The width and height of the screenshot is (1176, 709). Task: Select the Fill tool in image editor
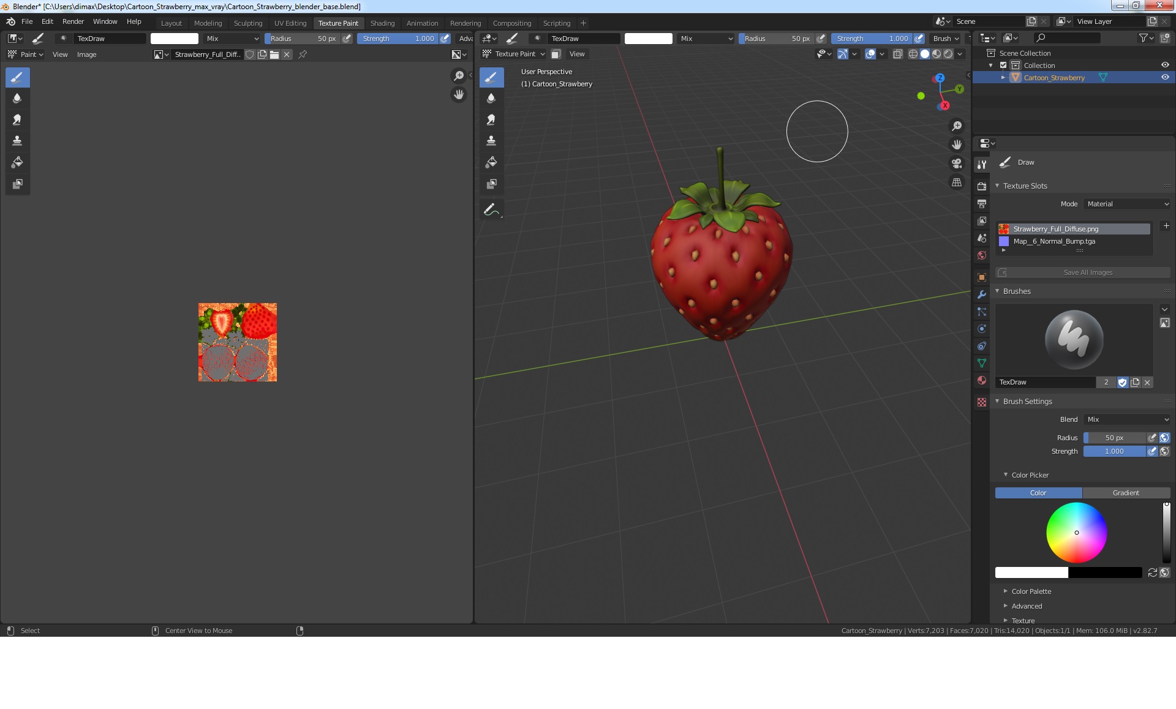click(17, 162)
